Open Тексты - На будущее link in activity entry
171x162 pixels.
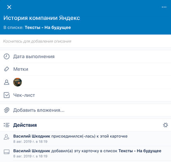[140, 151]
